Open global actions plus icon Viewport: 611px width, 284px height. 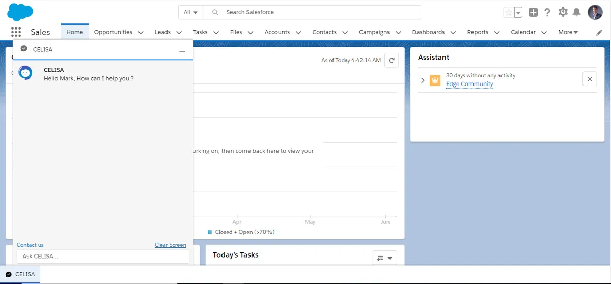pos(533,13)
